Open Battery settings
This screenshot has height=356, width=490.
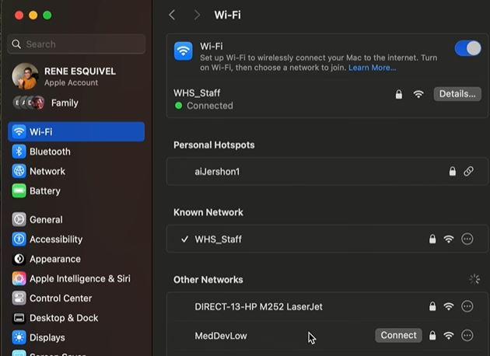(x=76, y=190)
